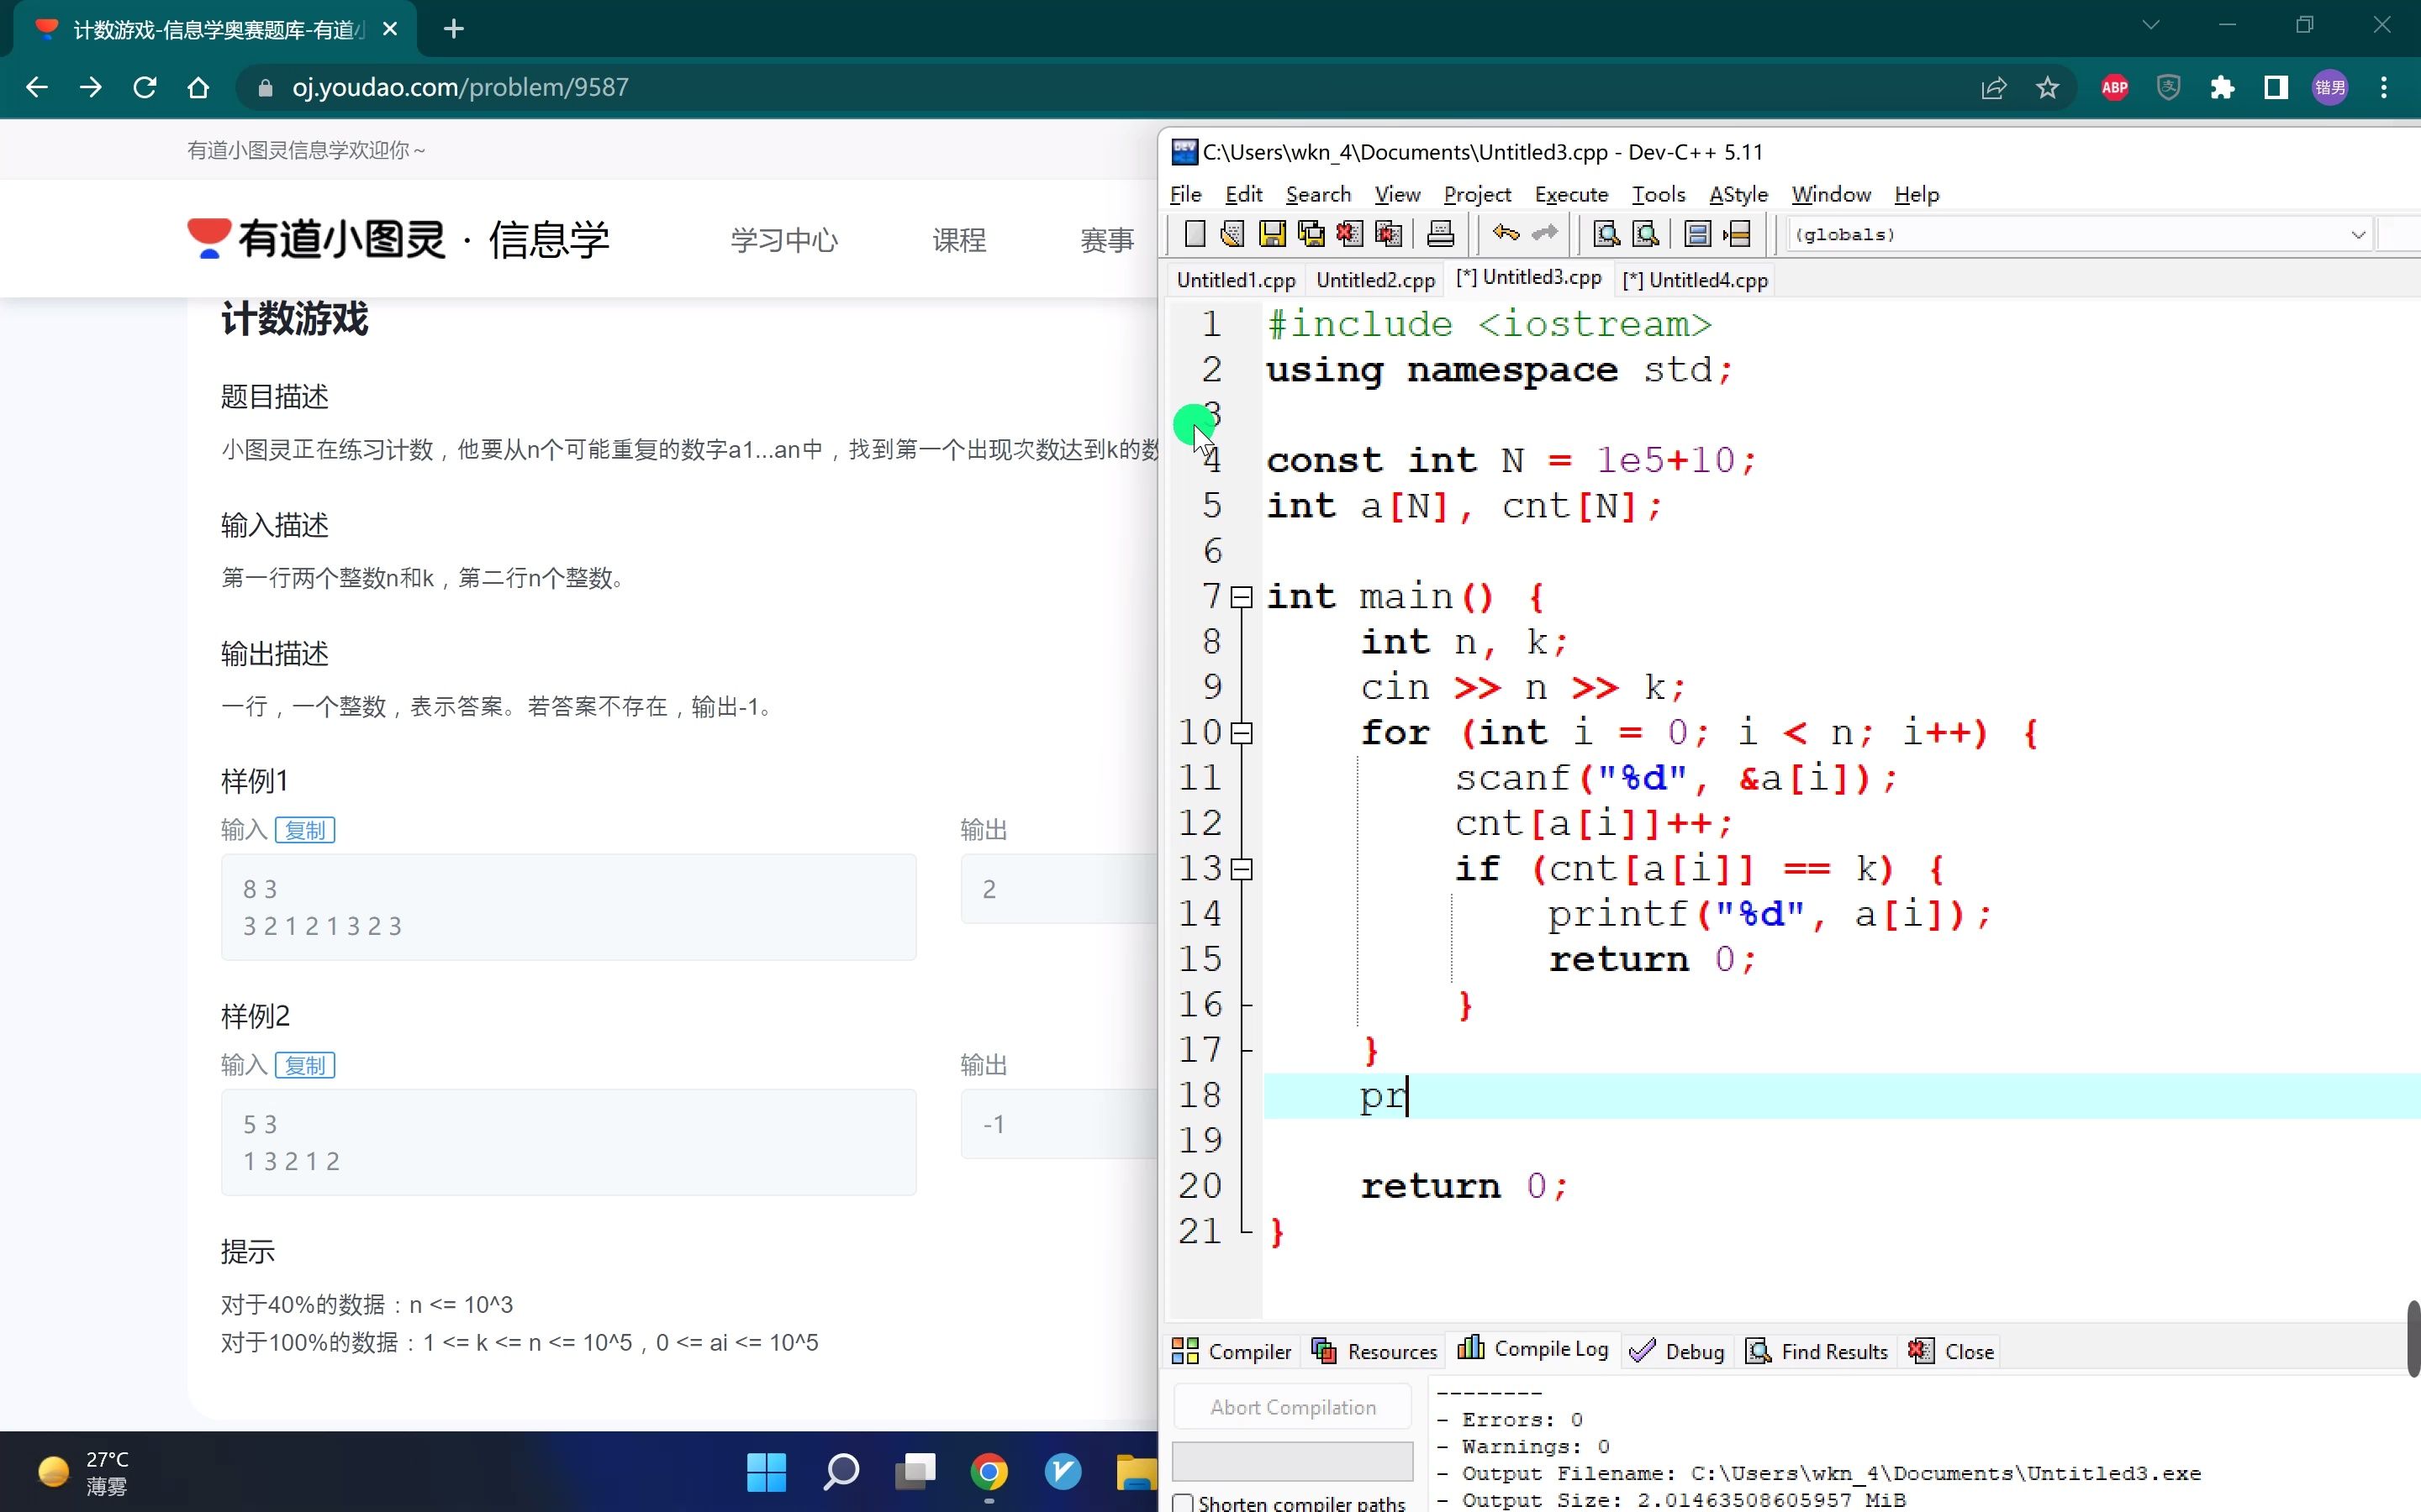The height and width of the screenshot is (1512, 2421).
Task: Open Windows taskbar search
Action: 841,1471
